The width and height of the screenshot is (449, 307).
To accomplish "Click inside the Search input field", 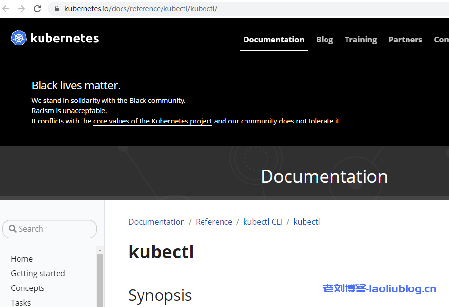I will click(x=54, y=228).
